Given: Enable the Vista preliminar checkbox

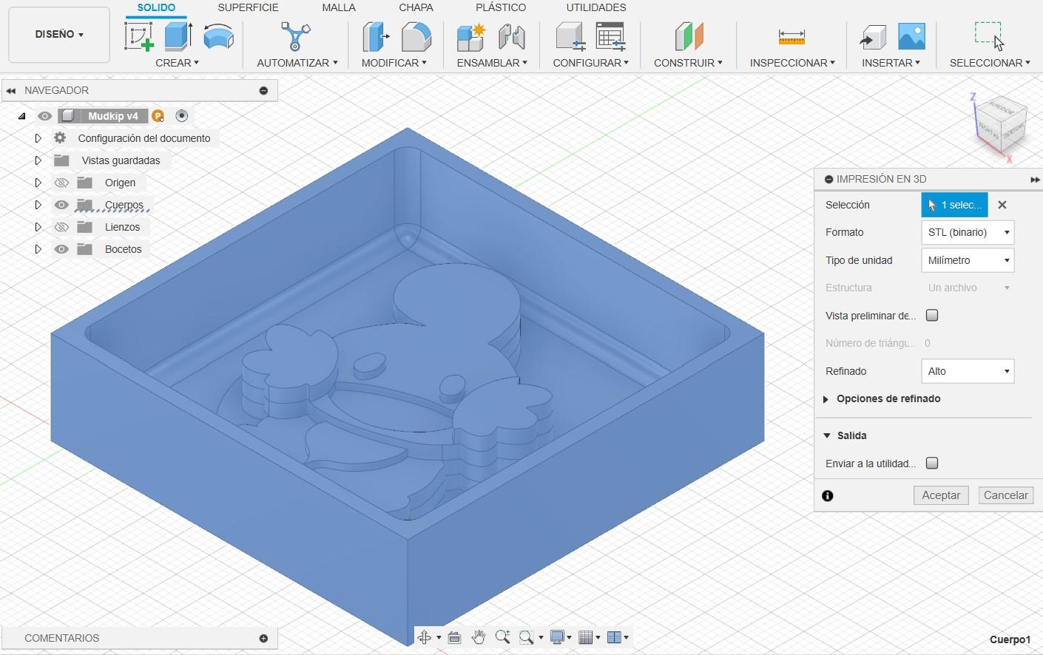Looking at the screenshot, I should (932, 316).
